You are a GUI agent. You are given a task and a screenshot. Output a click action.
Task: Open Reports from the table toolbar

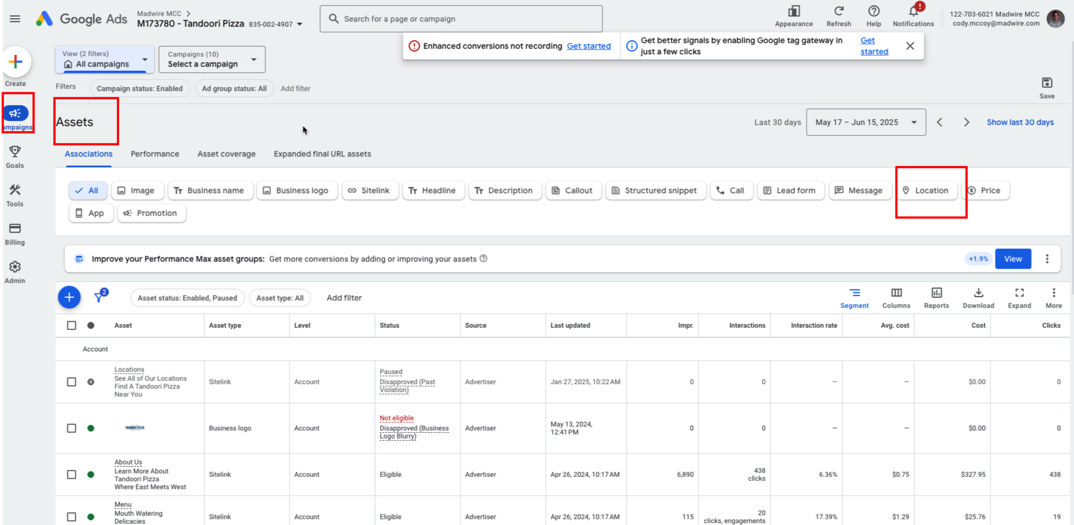tap(936, 298)
